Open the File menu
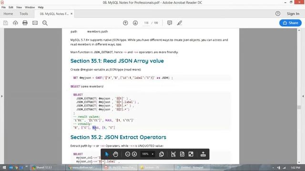305x171 pixels. 3,8
